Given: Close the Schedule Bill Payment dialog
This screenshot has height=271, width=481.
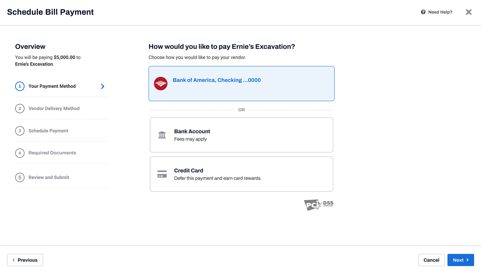Looking at the screenshot, I should (468, 12).
